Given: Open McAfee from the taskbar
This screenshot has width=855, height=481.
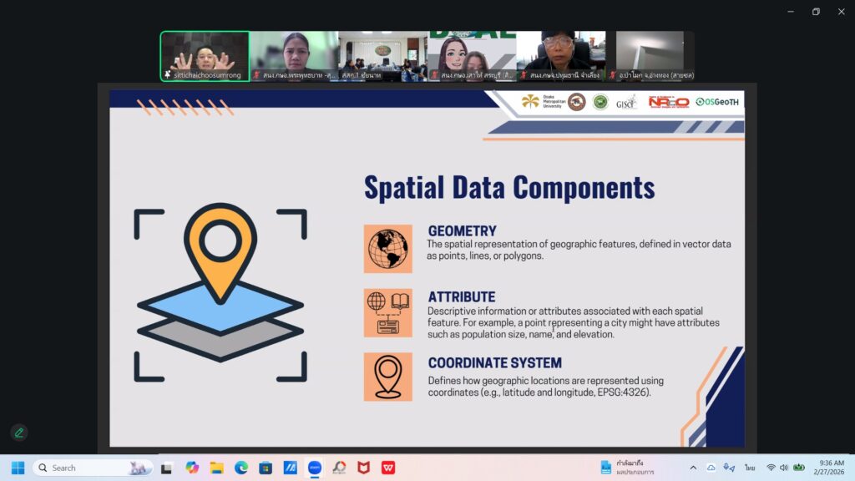Looking at the screenshot, I should [363, 468].
